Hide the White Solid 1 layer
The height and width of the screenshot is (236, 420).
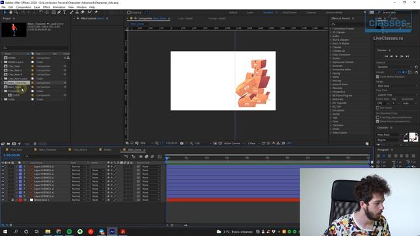click(x=3, y=200)
